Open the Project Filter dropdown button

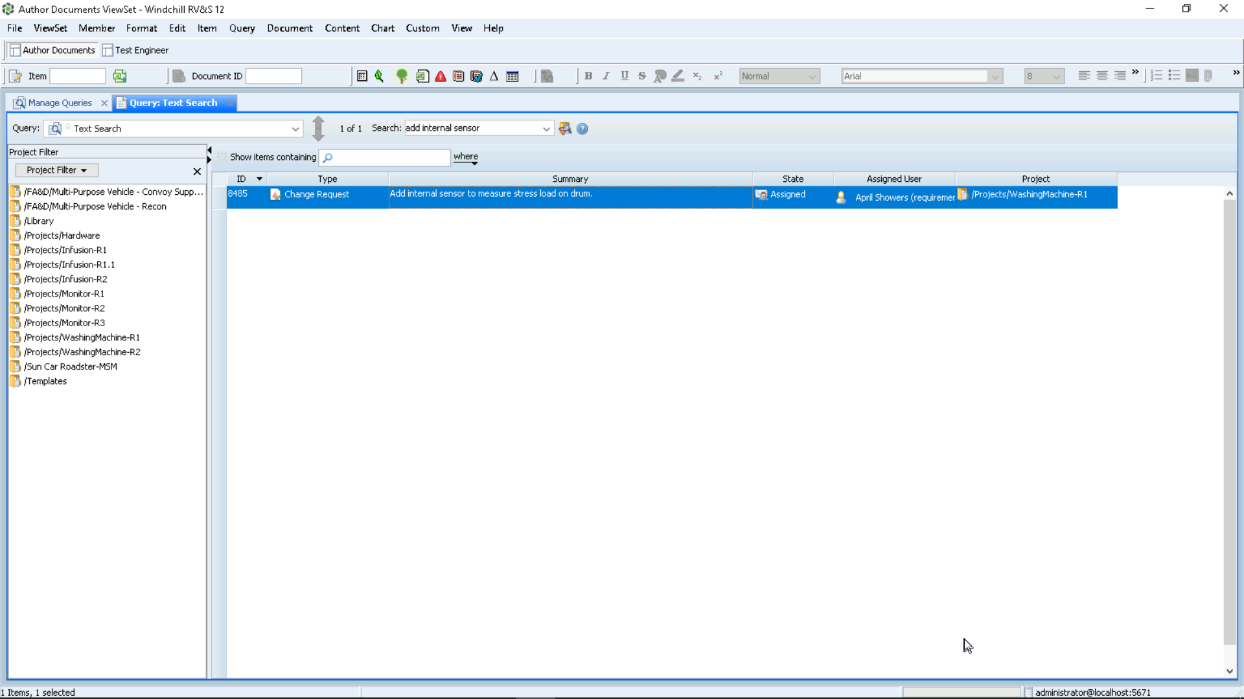pos(57,170)
